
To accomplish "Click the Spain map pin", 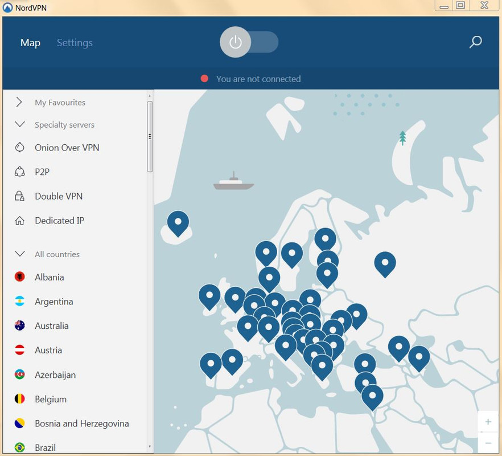I will point(232,360).
